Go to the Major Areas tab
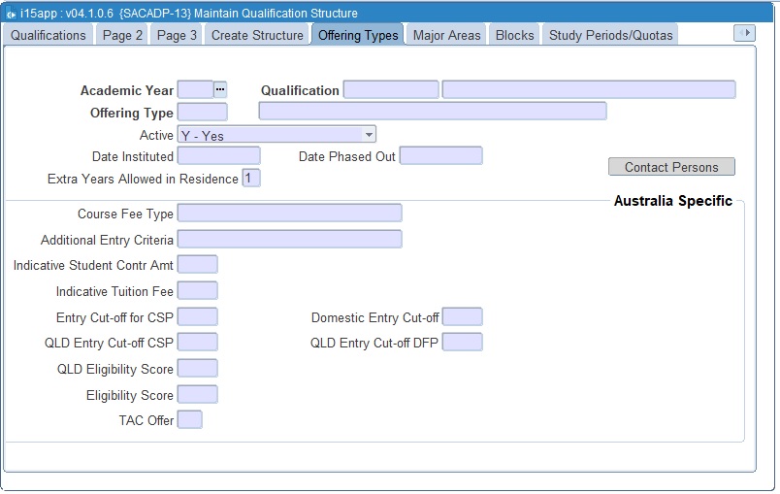This screenshot has width=780, height=494. 446,35
